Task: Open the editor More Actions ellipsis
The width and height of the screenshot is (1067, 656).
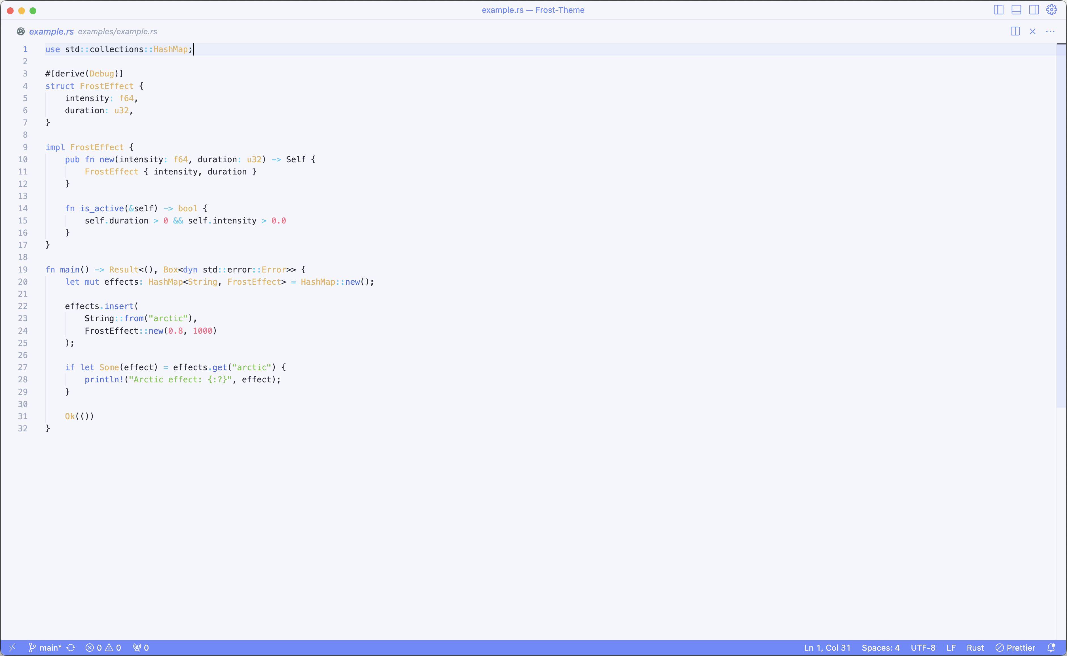Action: (1050, 31)
